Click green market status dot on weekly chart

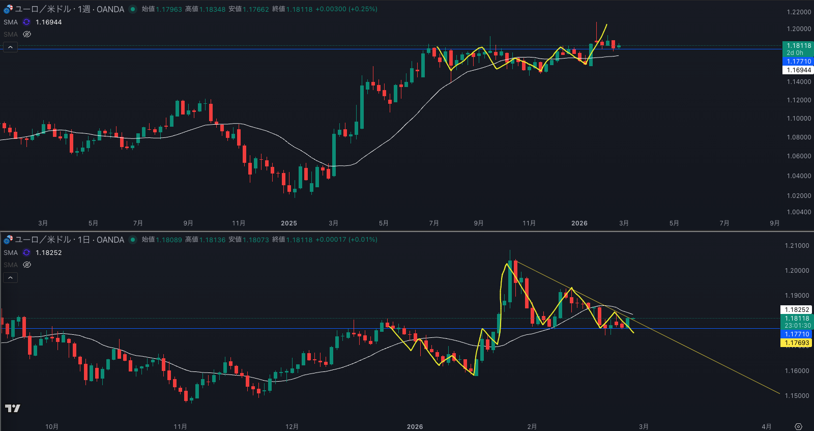(133, 9)
